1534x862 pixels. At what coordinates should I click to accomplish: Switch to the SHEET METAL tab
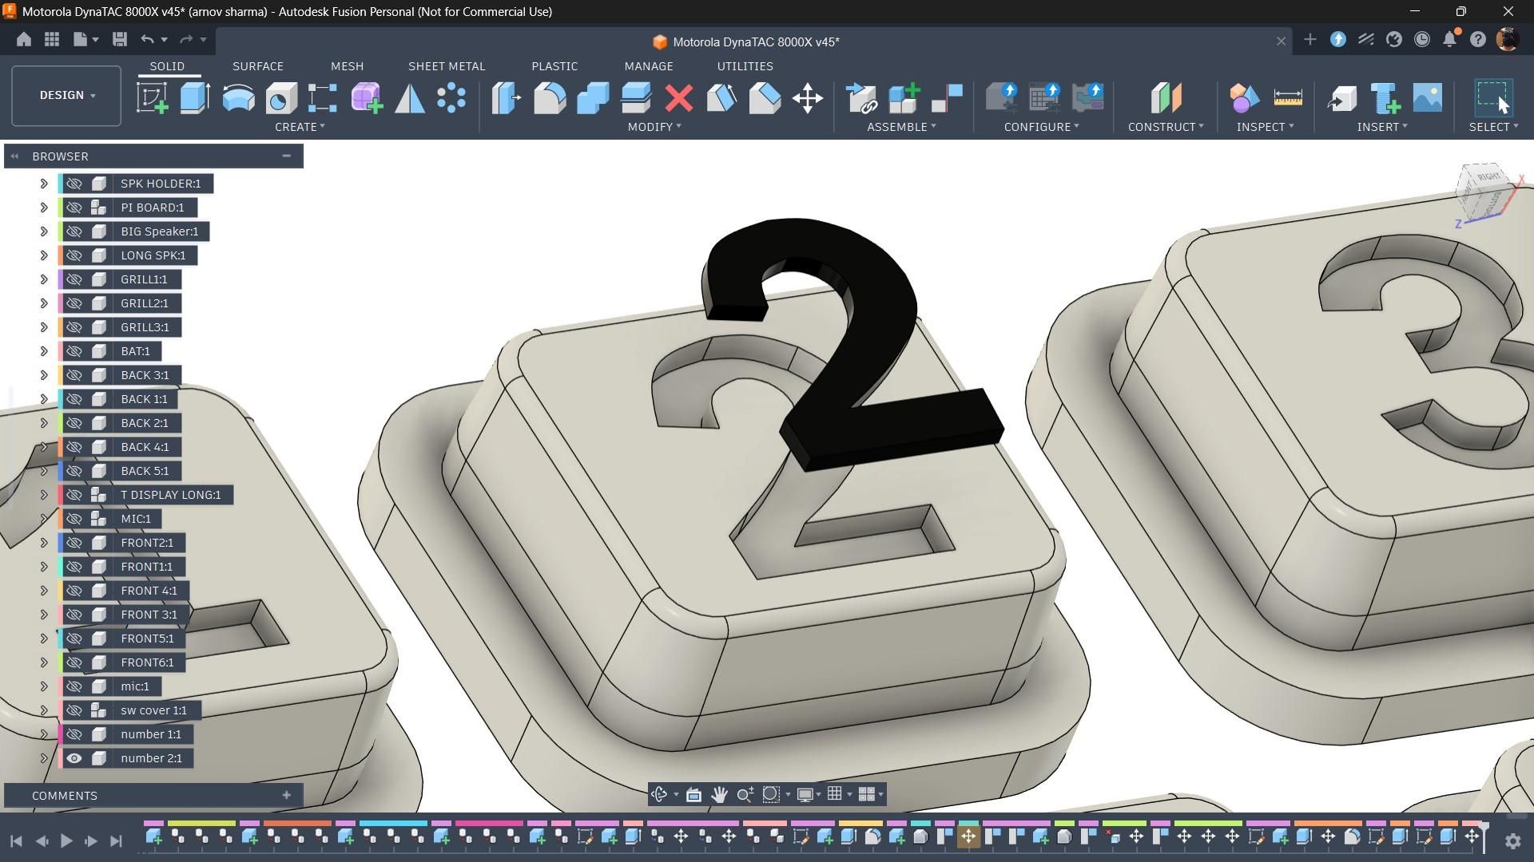(x=447, y=66)
